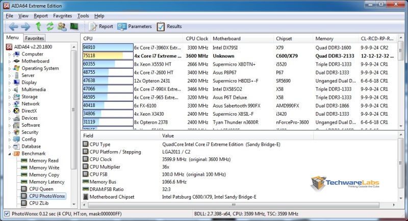
Task: Open the View menu
Action: (x=23, y=16)
